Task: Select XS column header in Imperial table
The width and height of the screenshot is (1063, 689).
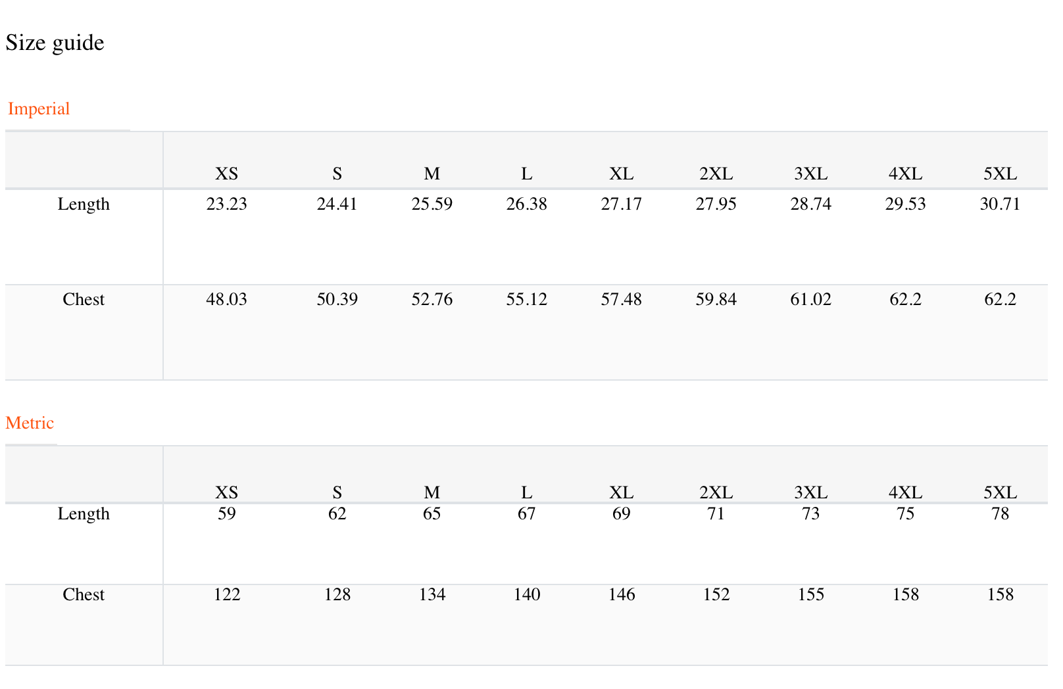Action: [227, 174]
